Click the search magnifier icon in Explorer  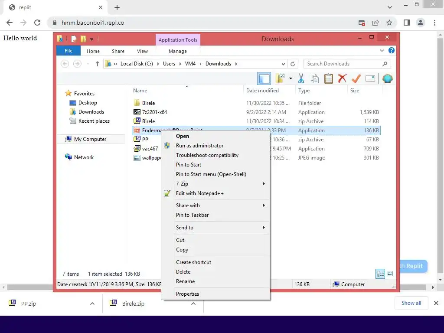385,64
